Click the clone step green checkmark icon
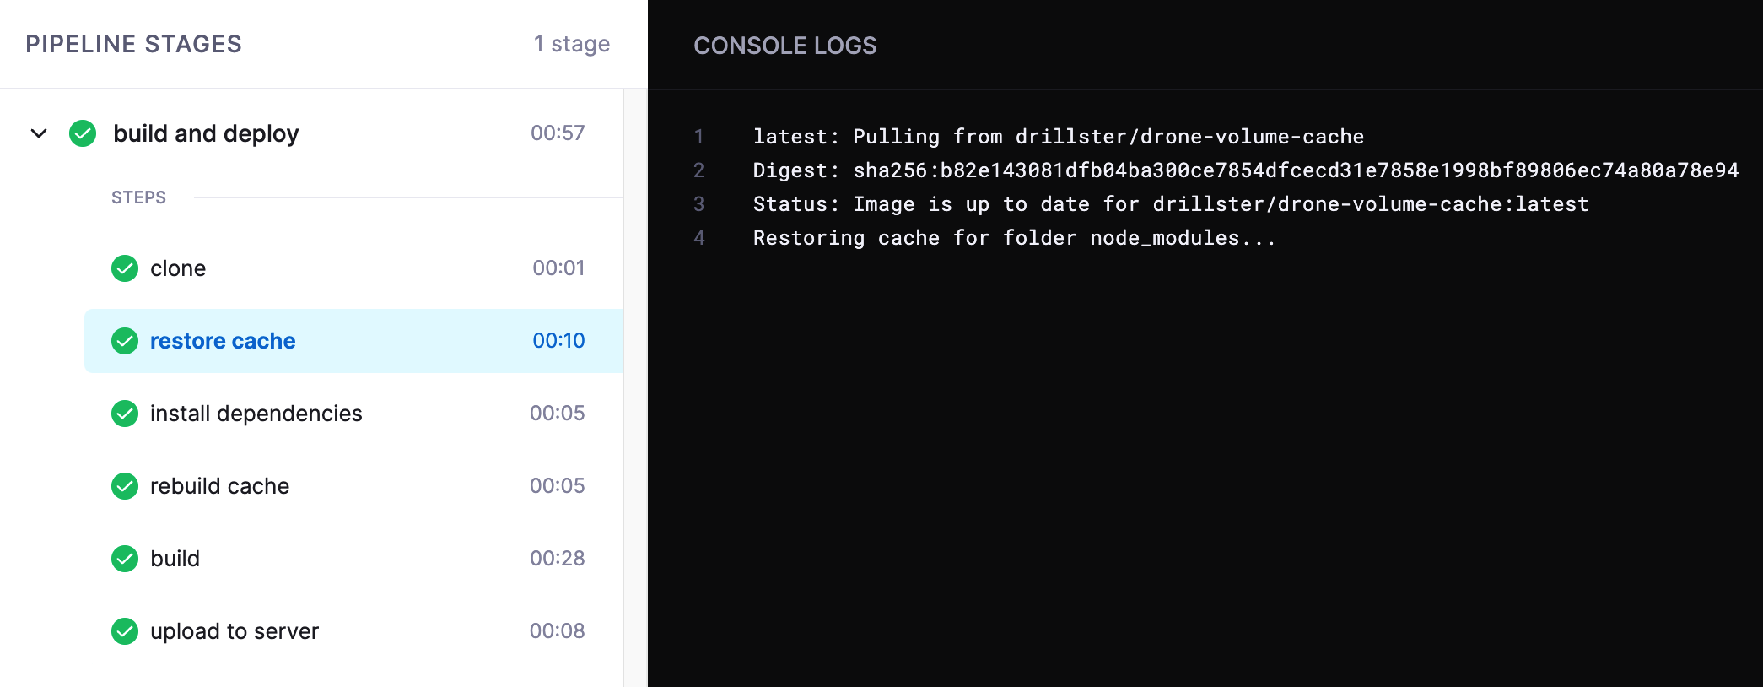 pos(125,268)
